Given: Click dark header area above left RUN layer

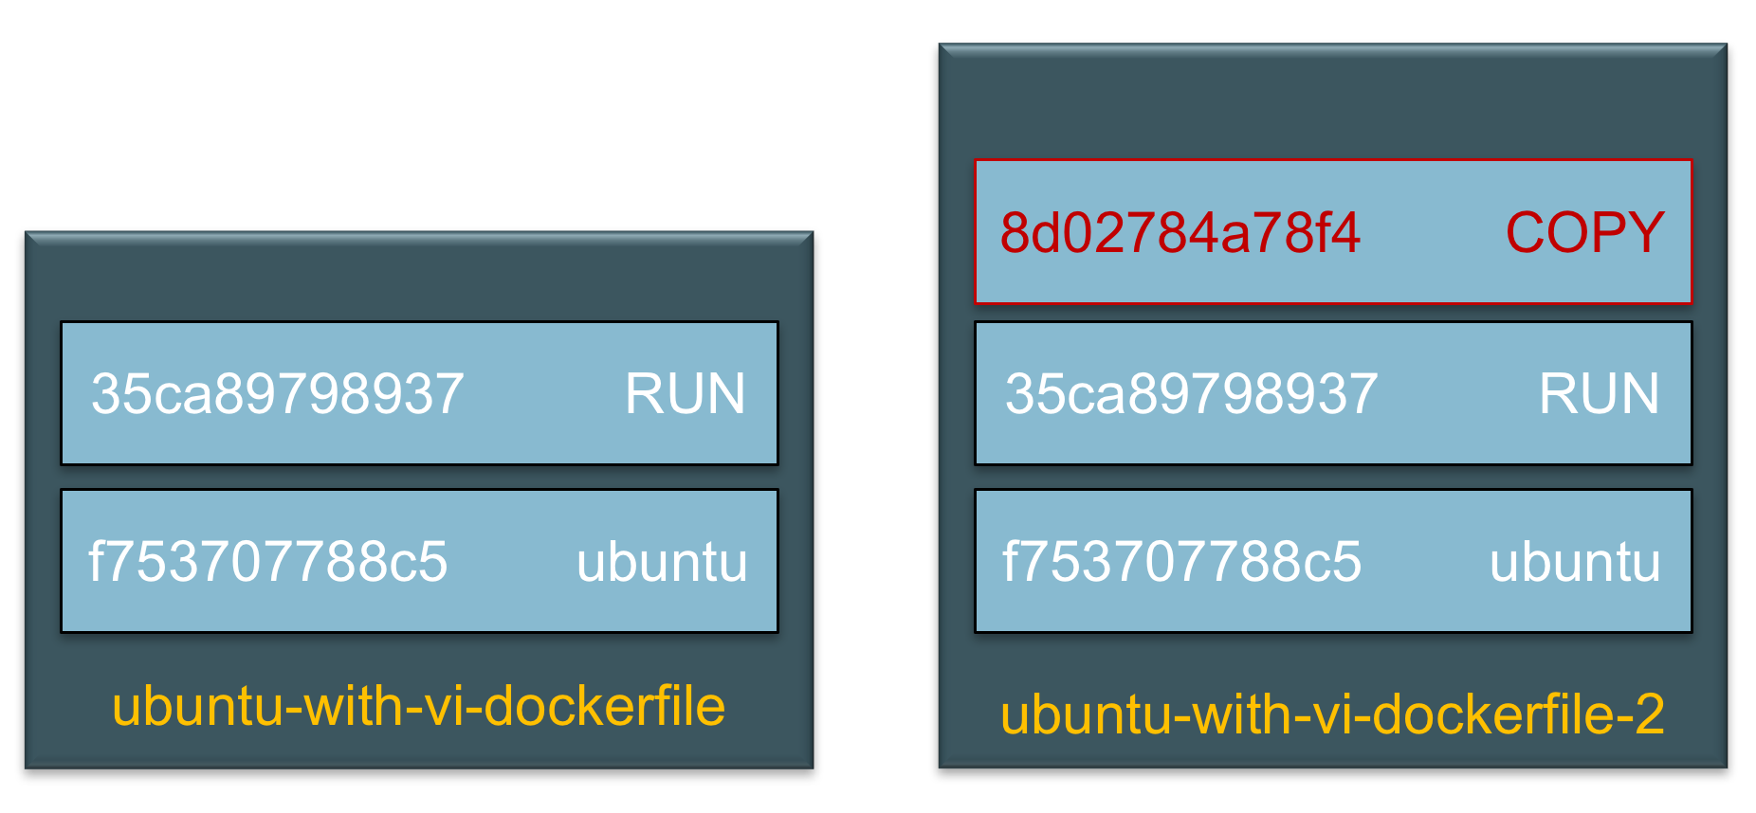Looking at the screenshot, I should click(x=419, y=280).
